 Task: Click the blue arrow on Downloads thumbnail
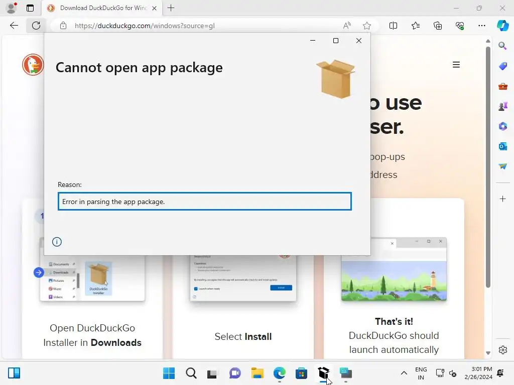[39, 272]
